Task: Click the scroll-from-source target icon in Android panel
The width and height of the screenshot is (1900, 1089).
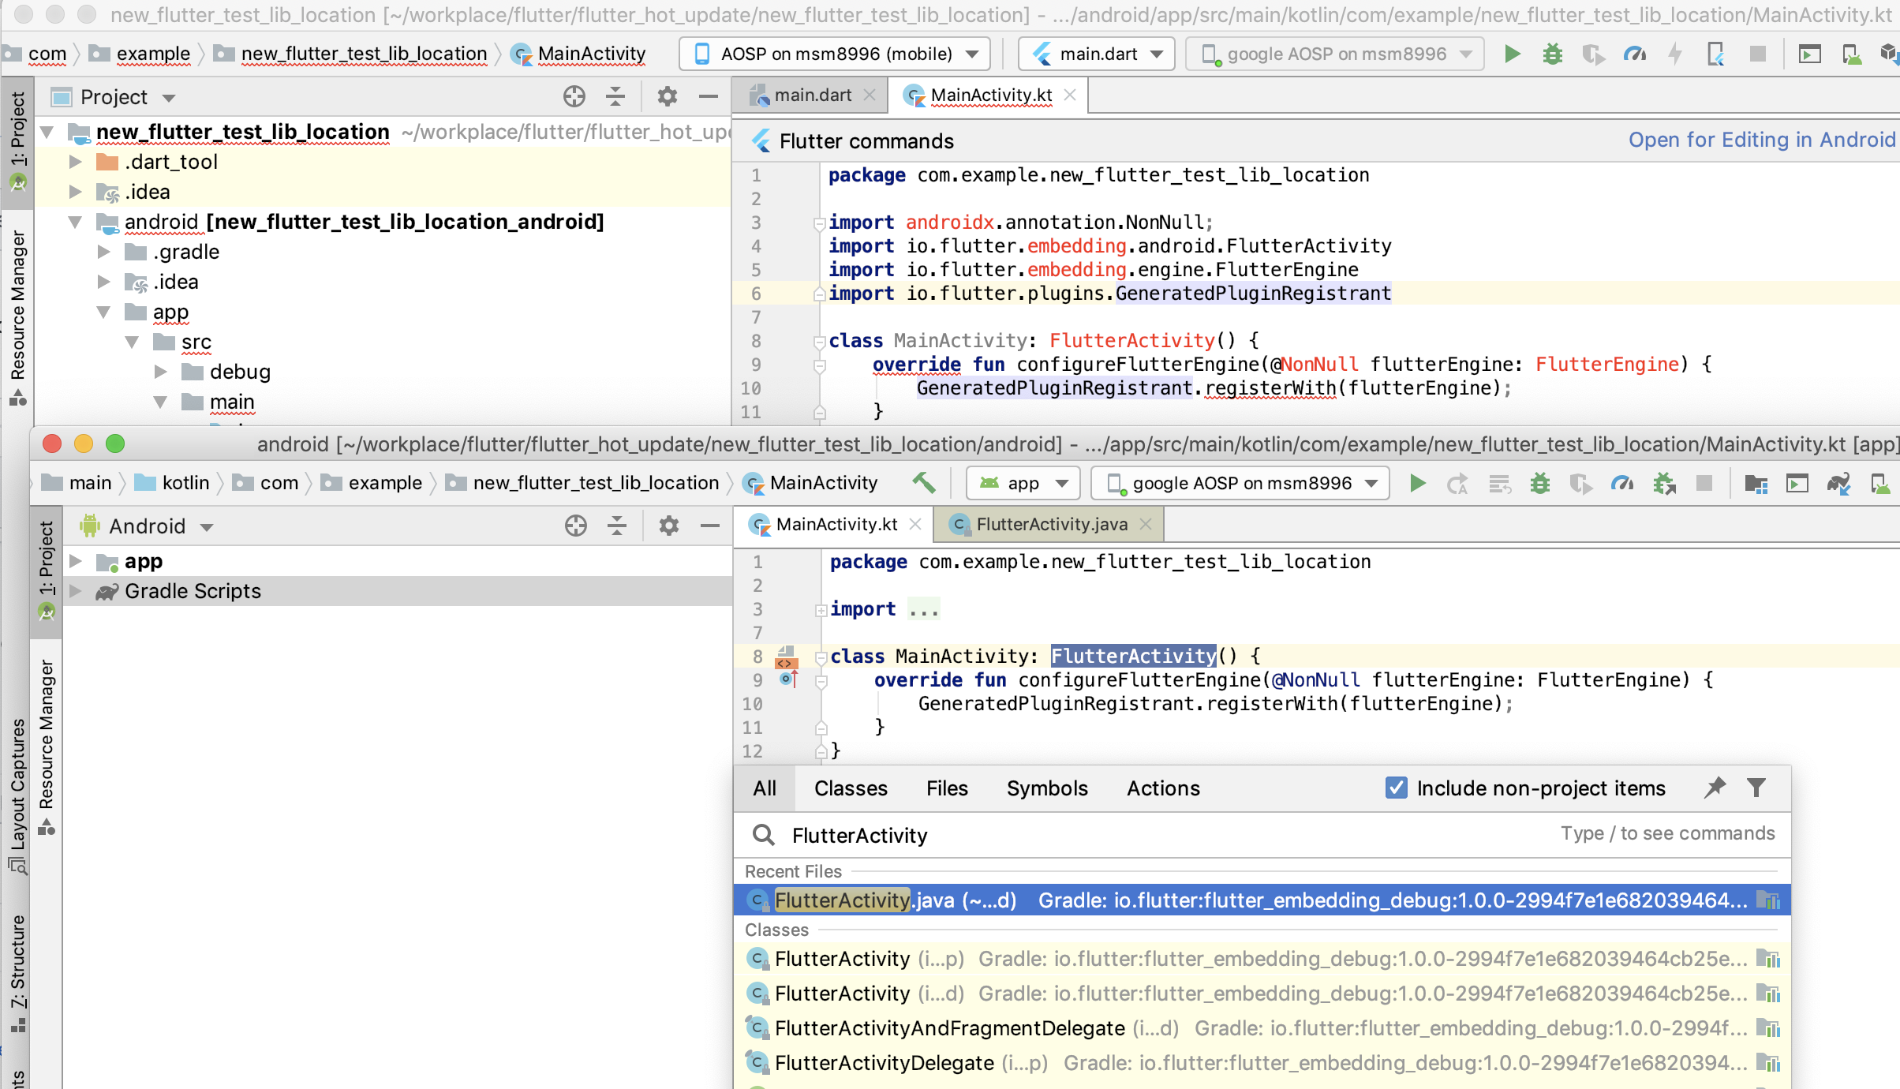Action: point(576,526)
